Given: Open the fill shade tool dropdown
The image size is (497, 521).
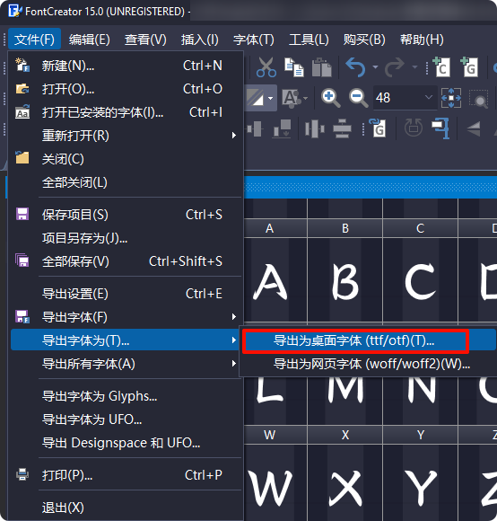Looking at the screenshot, I should click(271, 98).
